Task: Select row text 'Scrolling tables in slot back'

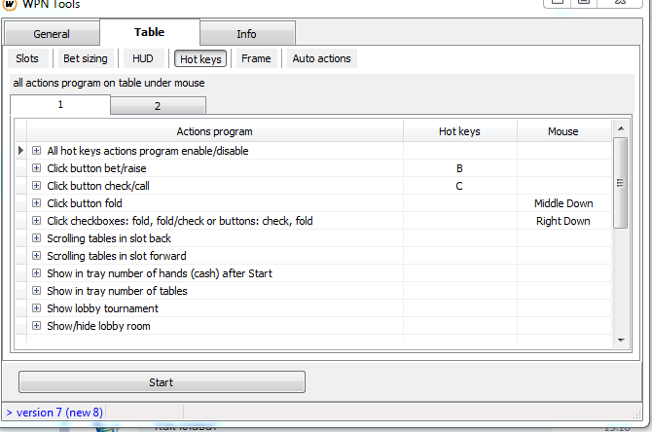Action: [x=109, y=238]
